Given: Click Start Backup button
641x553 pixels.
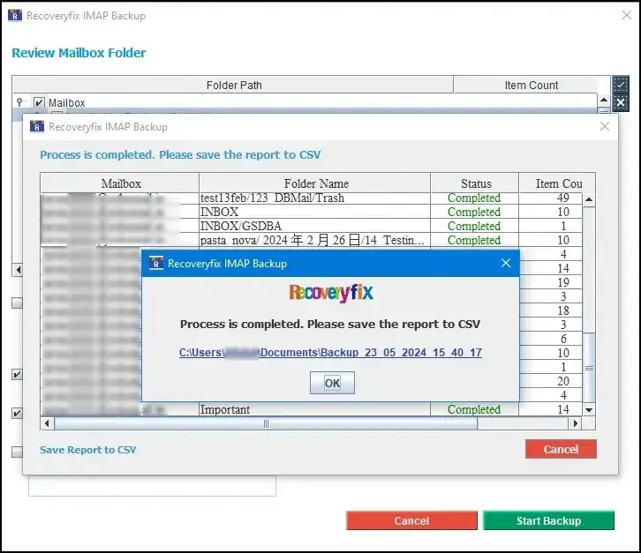Looking at the screenshot, I should (x=548, y=520).
